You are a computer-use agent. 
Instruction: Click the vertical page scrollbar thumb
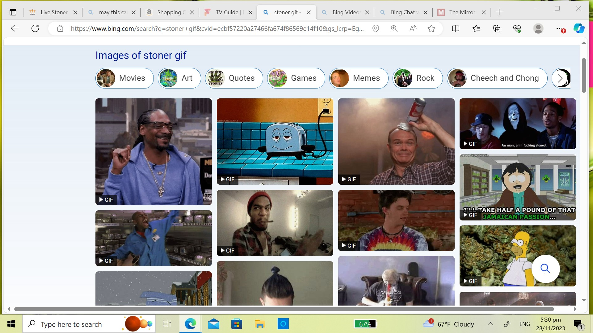[x=584, y=75]
